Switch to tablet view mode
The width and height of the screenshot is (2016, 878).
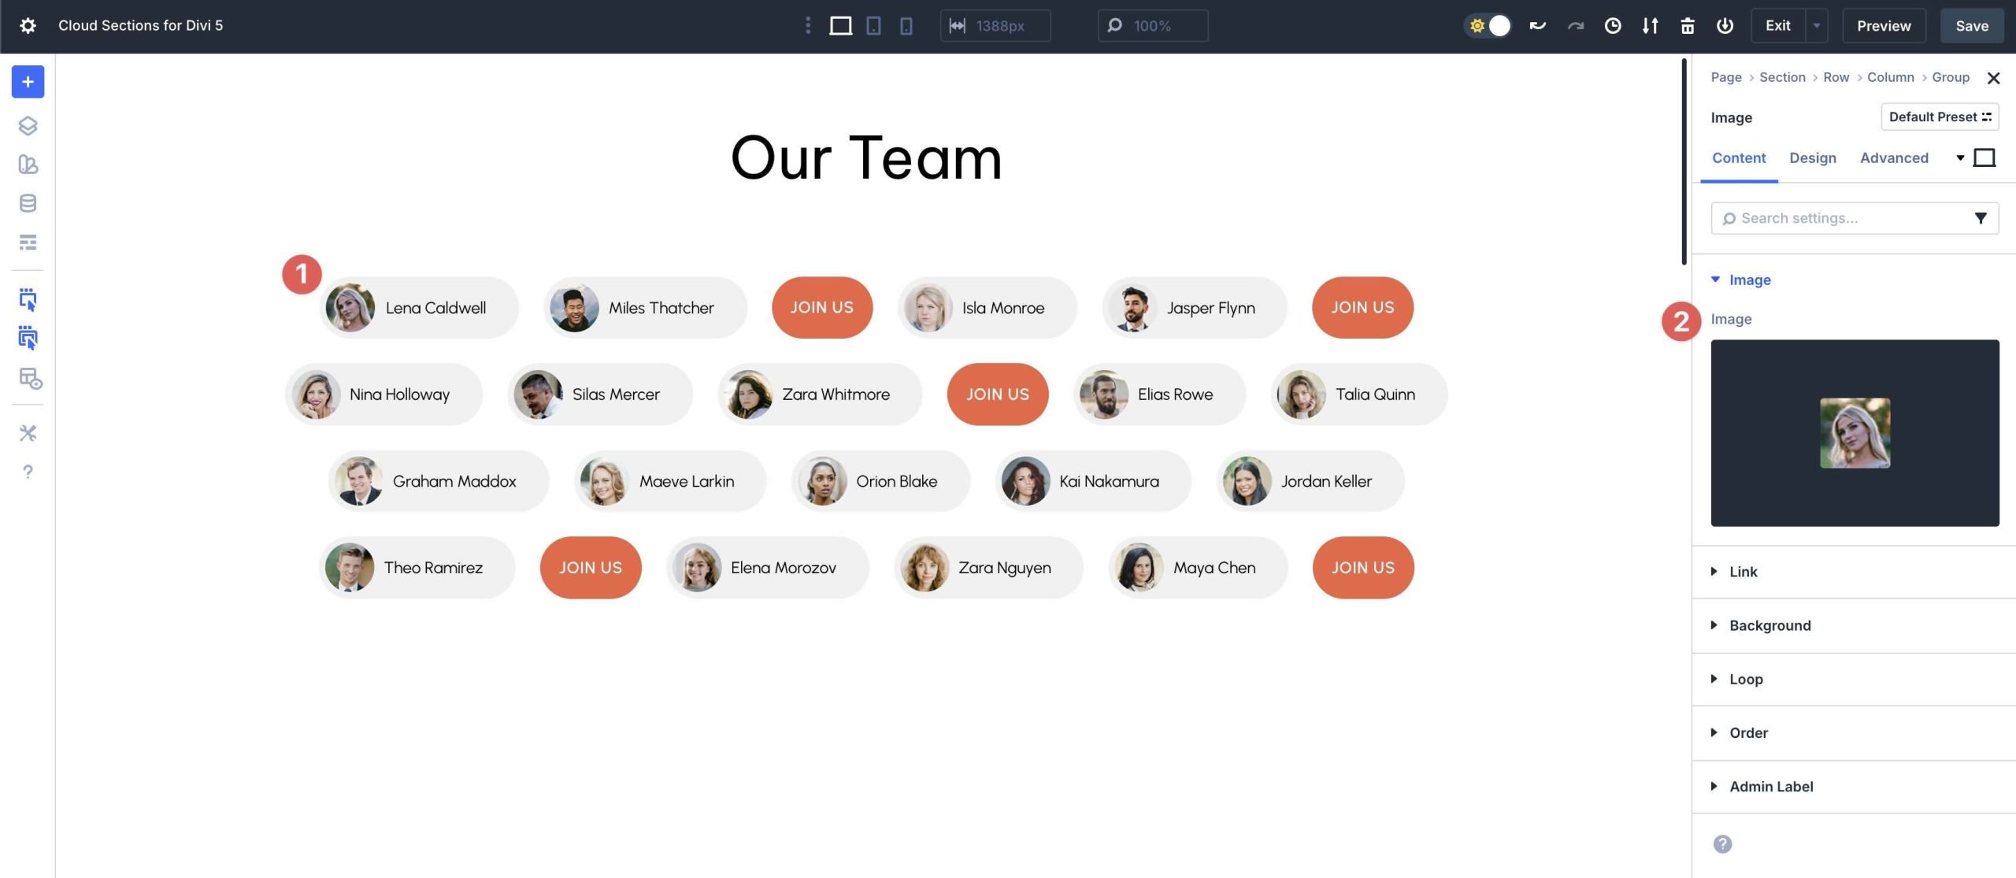click(x=873, y=25)
